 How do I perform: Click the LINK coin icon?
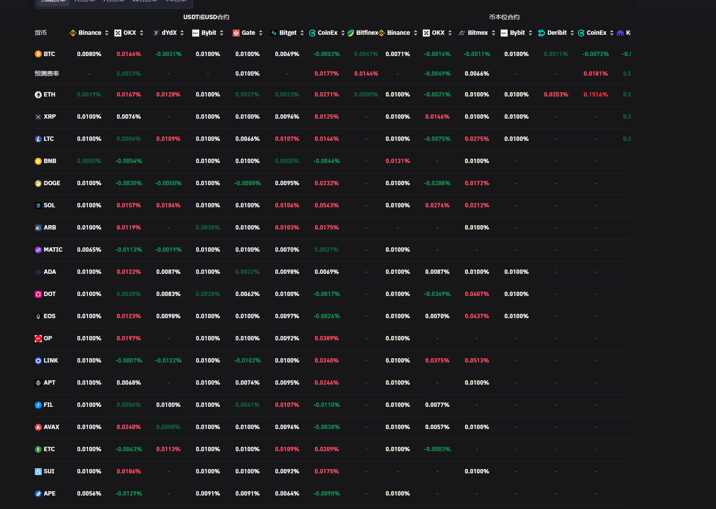click(x=38, y=360)
